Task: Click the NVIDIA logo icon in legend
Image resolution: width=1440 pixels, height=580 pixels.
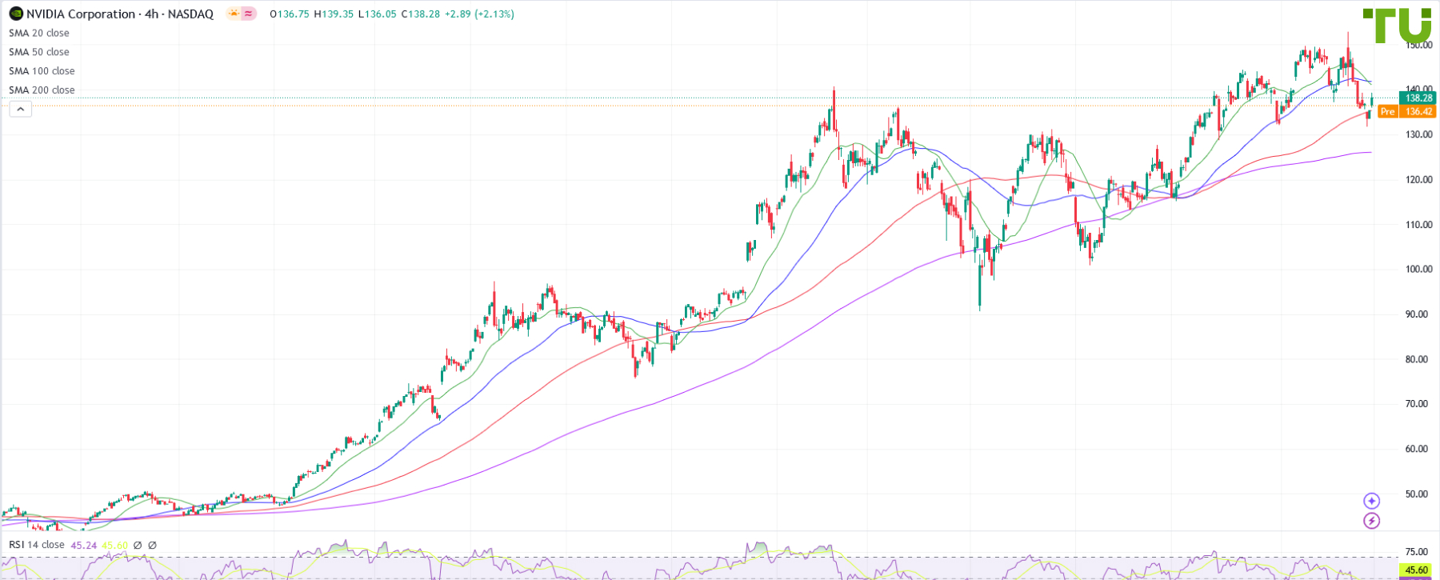Action: pyautogui.click(x=15, y=14)
